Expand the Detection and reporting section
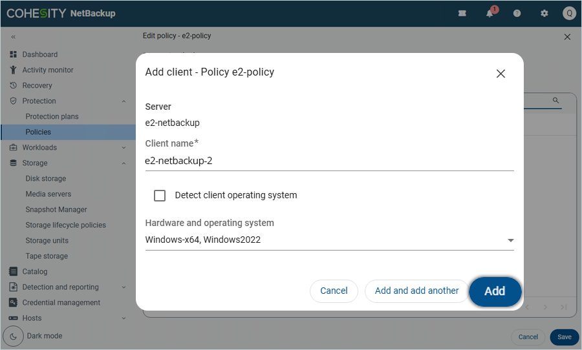The height and width of the screenshot is (350, 582). click(x=124, y=287)
